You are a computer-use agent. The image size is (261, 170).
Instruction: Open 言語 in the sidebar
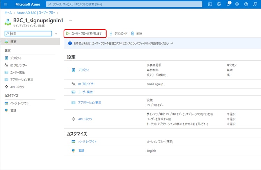coord(13,110)
